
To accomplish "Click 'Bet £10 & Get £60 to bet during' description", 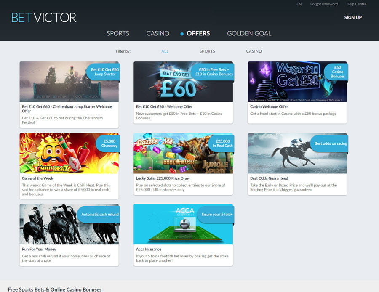I will pos(62,120).
